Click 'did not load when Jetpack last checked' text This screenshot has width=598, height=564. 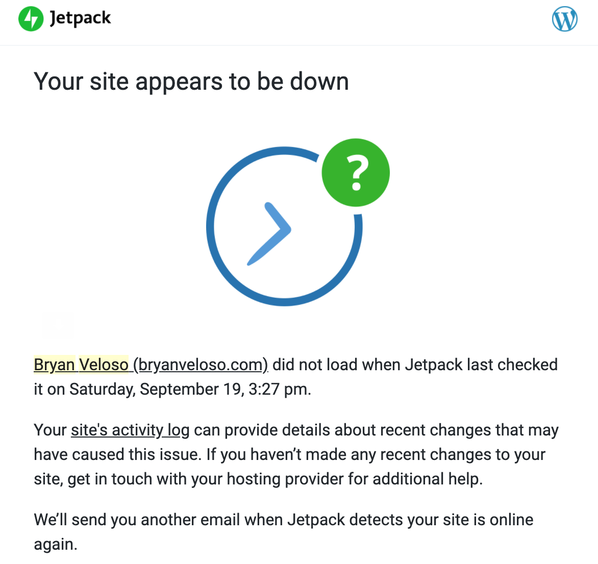pyautogui.click(x=415, y=365)
